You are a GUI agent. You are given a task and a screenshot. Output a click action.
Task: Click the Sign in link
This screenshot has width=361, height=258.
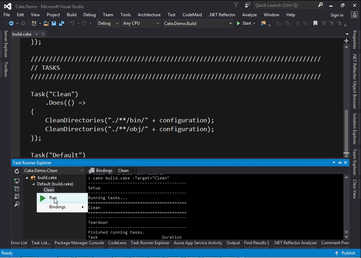337,15
